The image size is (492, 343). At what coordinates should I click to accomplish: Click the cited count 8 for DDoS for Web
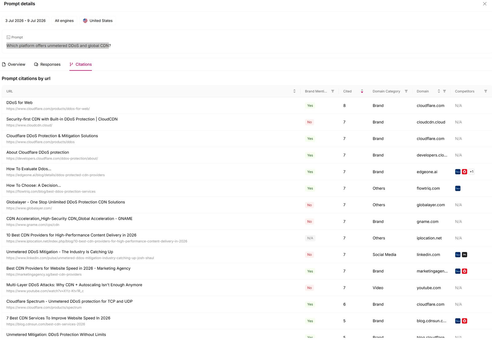(344, 106)
